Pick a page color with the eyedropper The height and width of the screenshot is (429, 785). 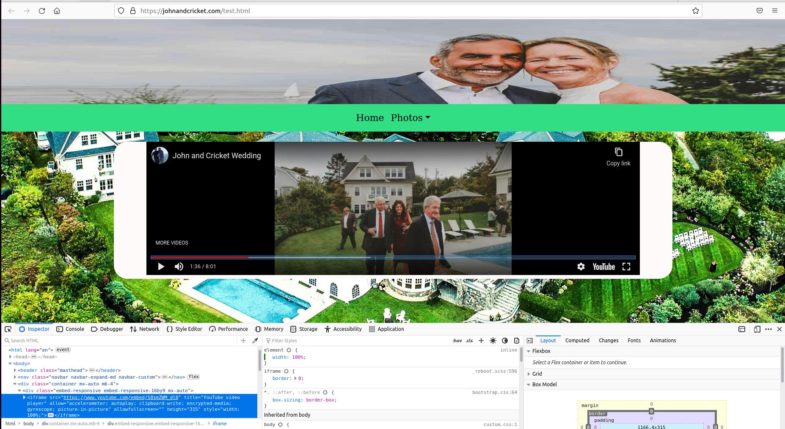[x=255, y=341]
